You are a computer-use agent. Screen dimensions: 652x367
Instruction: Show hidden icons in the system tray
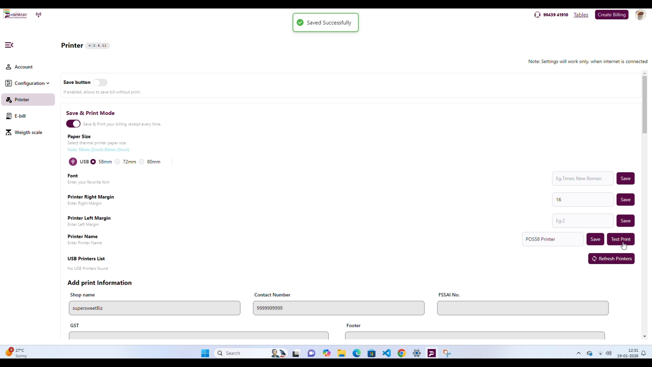coord(579,353)
